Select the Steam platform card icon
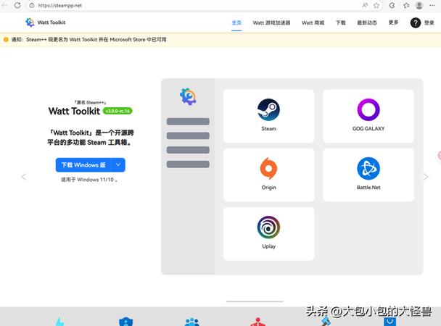Image resolution: width=441 pixels, height=326 pixels. coord(268,110)
